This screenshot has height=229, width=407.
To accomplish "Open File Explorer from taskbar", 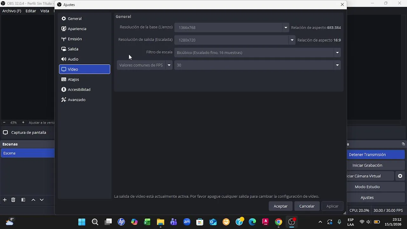I will [160, 222].
